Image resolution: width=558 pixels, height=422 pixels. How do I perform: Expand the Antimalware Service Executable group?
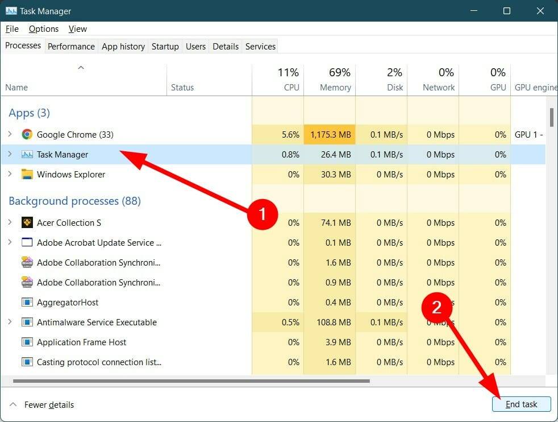[10, 322]
